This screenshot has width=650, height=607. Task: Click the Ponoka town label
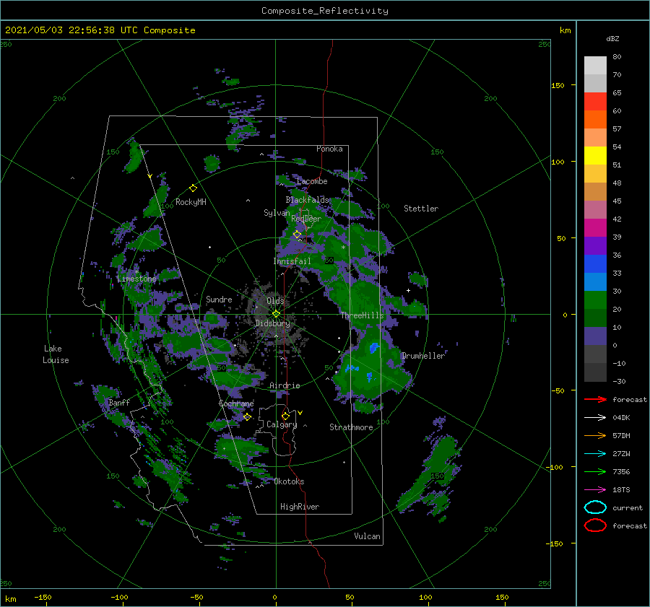click(x=329, y=149)
